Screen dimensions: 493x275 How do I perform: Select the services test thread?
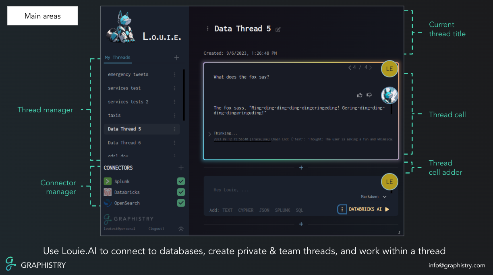124,88
